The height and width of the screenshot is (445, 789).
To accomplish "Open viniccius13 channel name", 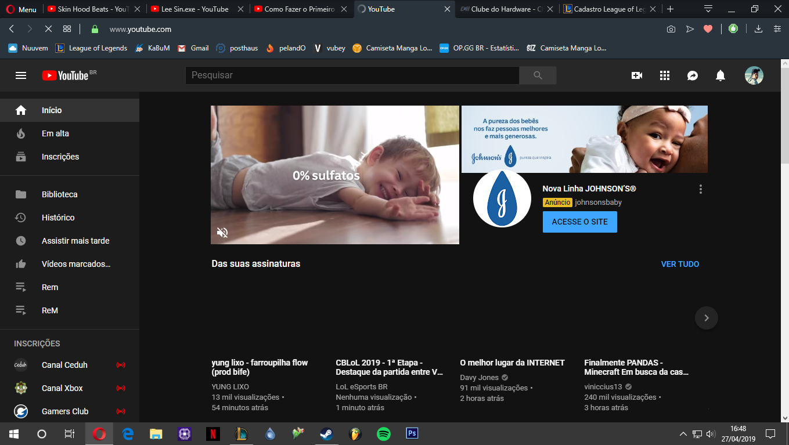I will point(603,387).
